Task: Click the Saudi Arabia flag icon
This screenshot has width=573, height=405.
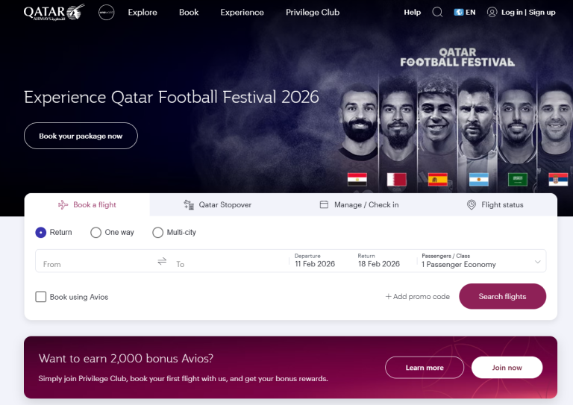Action: [x=518, y=180]
